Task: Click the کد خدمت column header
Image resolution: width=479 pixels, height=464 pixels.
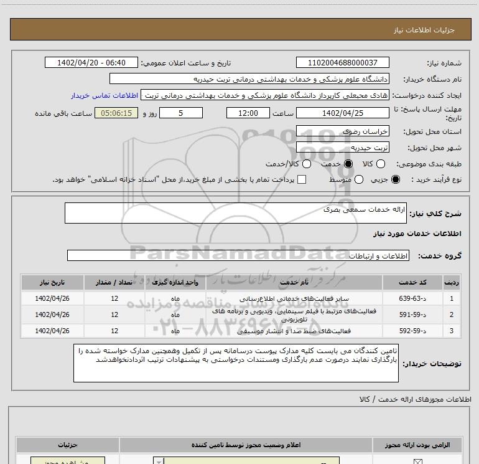Action: coord(412,282)
